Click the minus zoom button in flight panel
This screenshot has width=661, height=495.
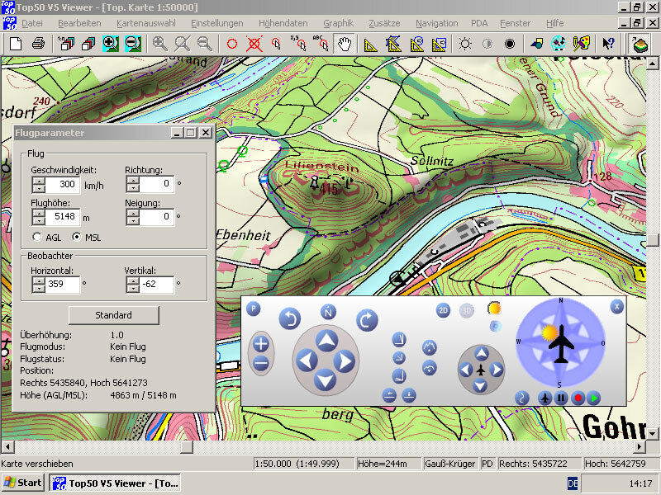click(x=261, y=363)
